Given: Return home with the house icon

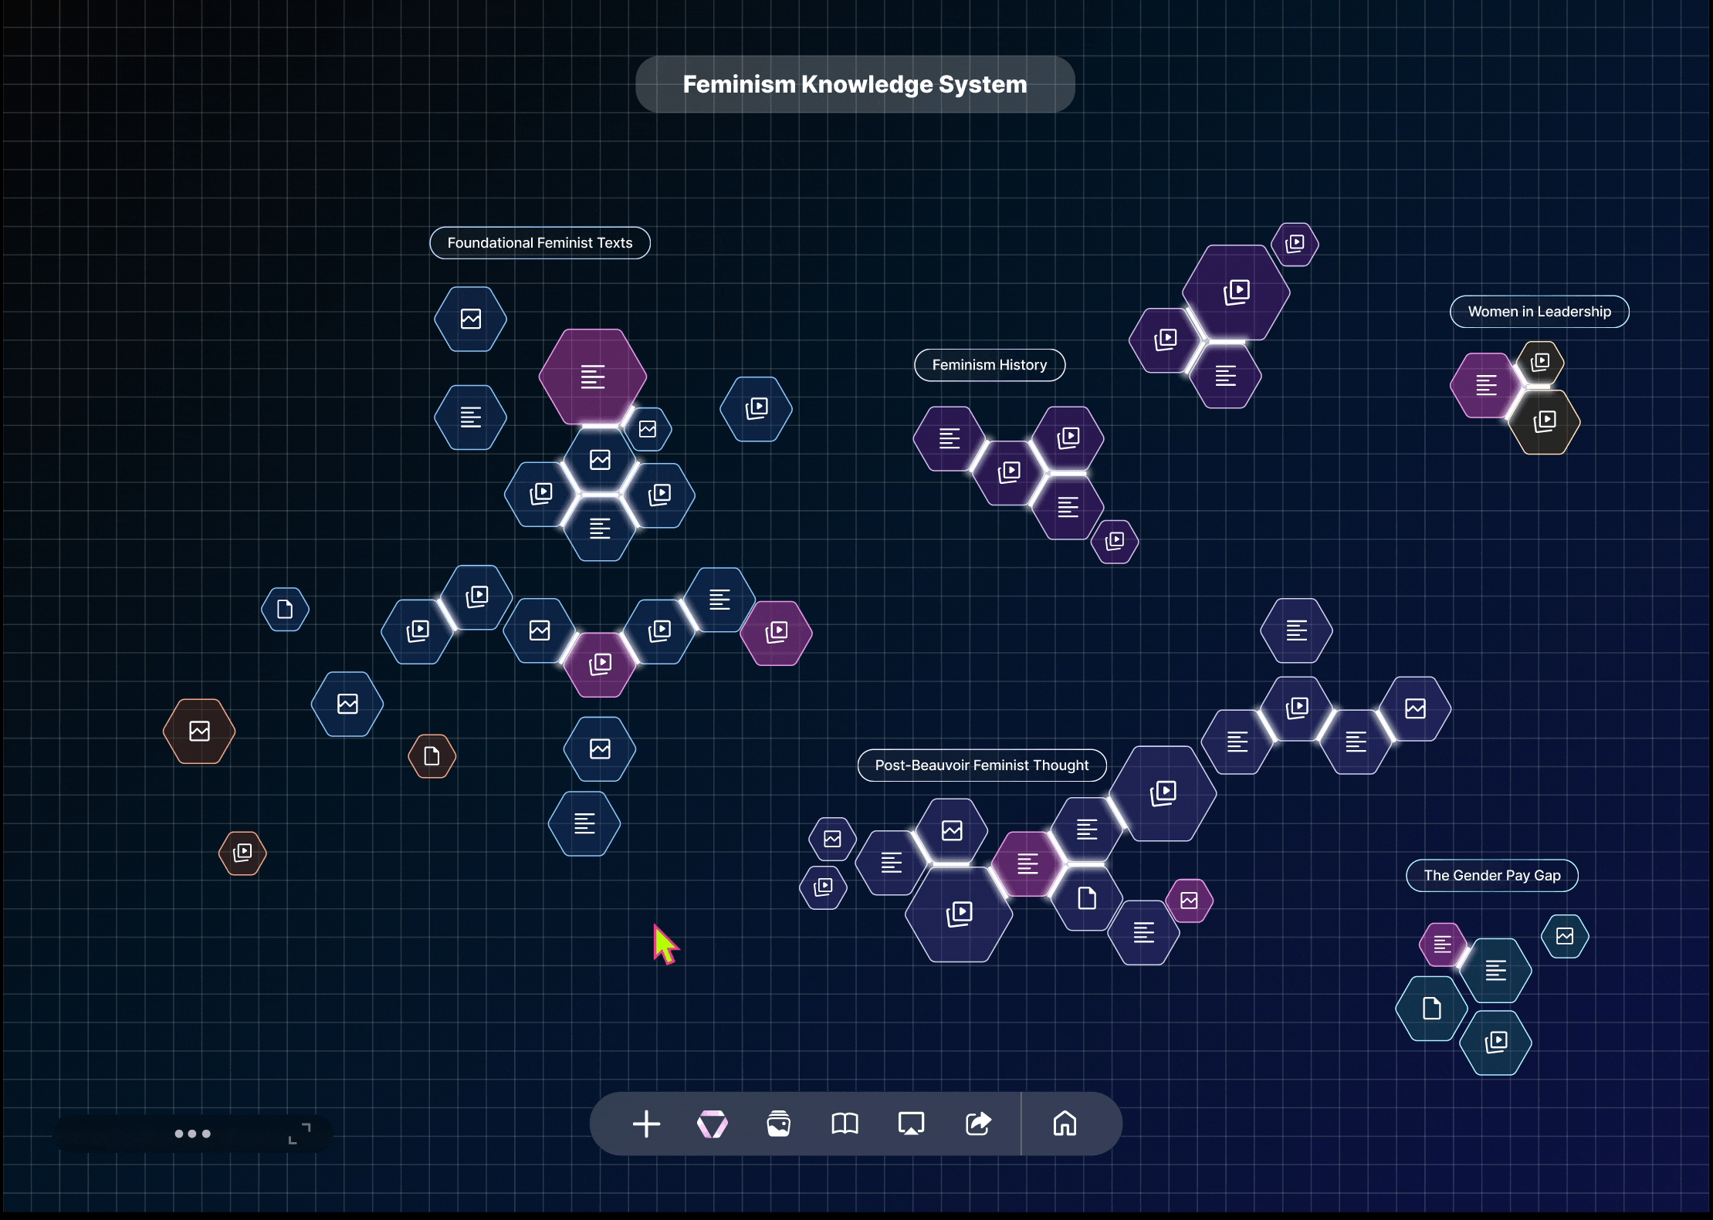Looking at the screenshot, I should click(x=1065, y=1124).
